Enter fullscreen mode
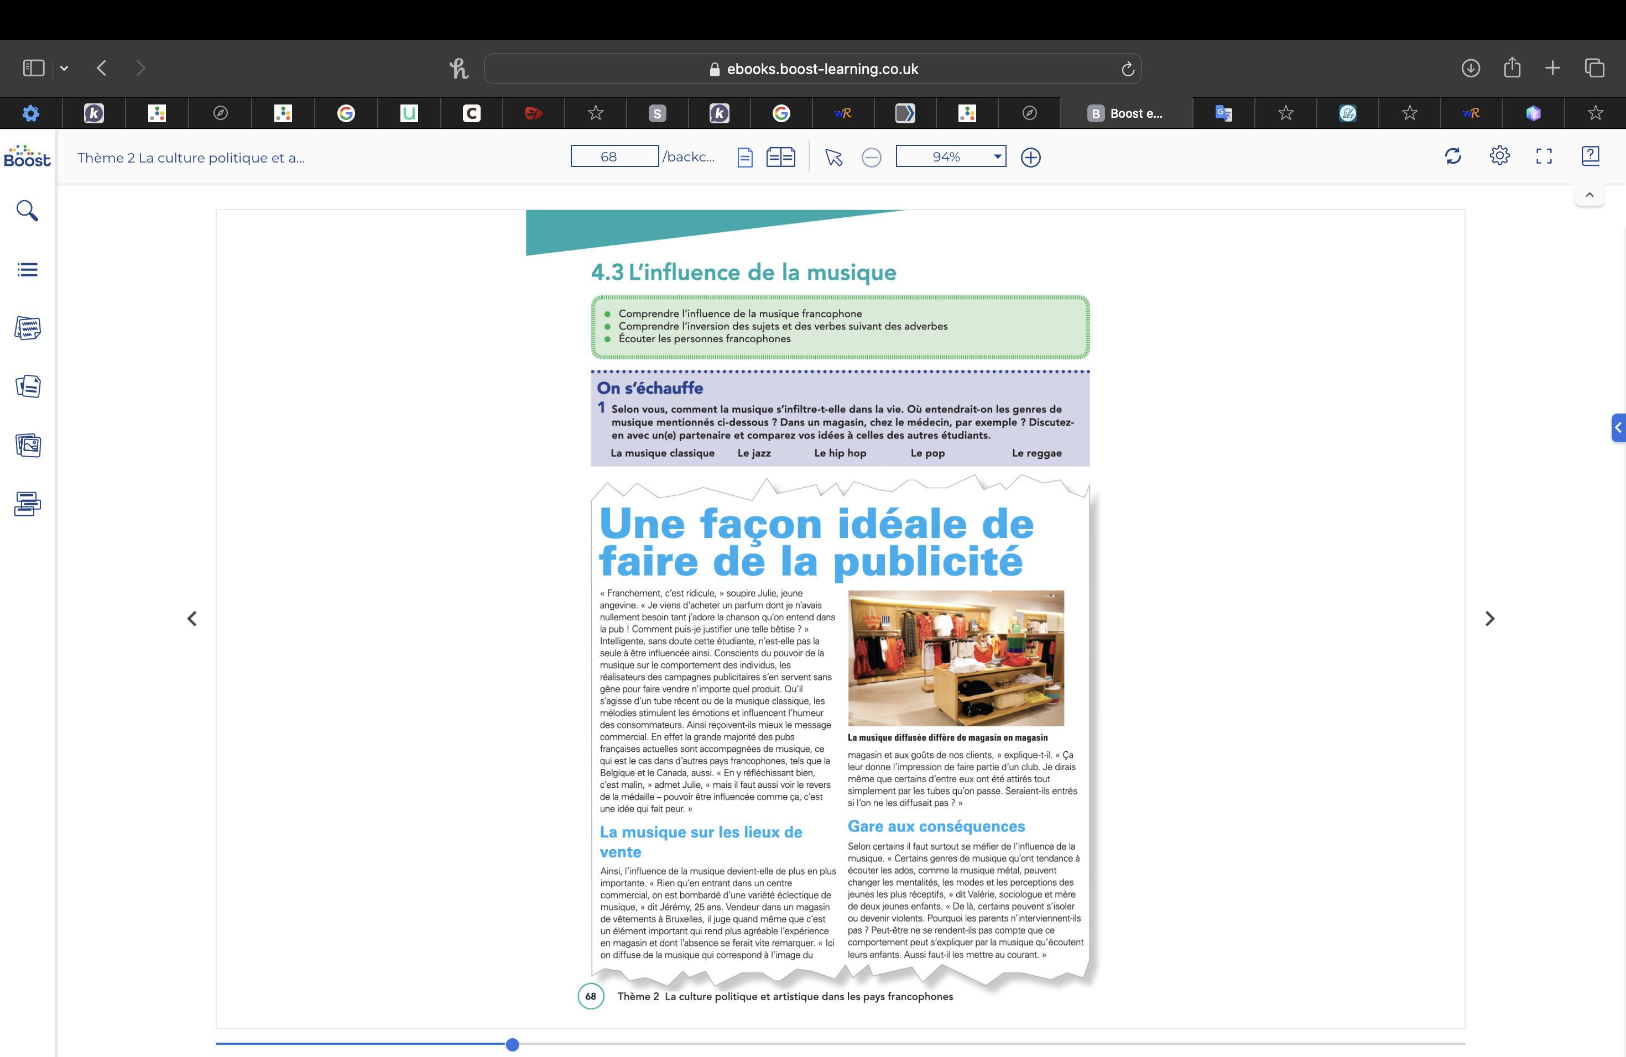1626x1057 pixels. point(1544,156)
